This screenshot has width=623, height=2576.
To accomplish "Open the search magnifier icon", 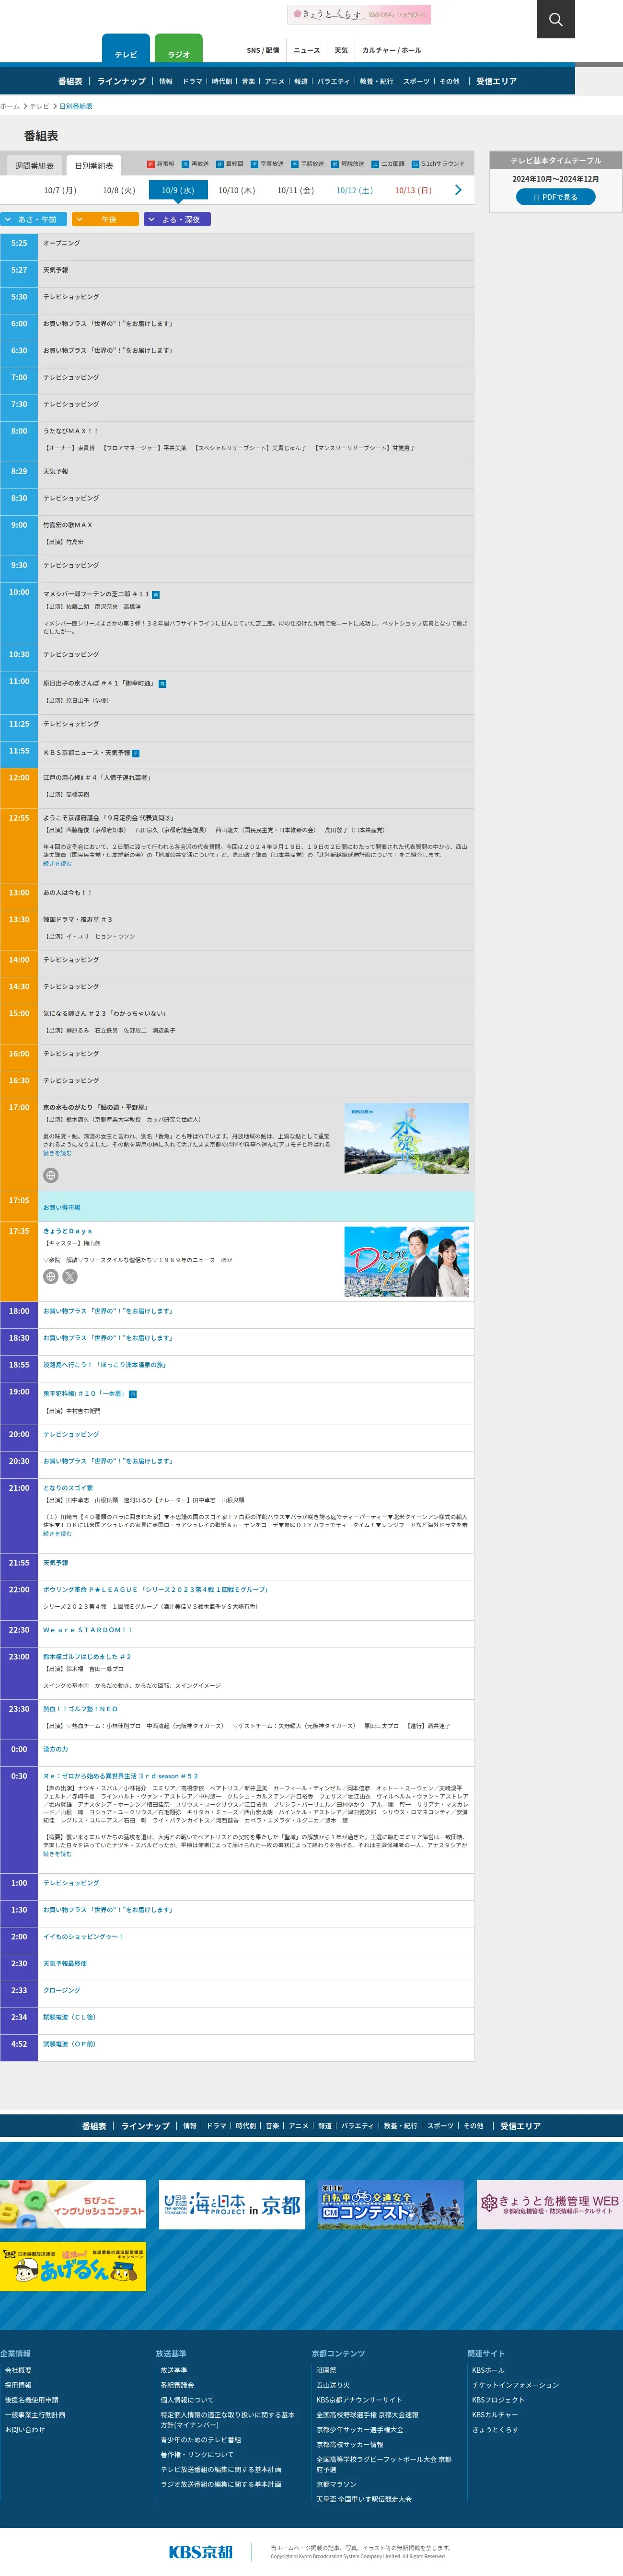I will (x=555, y=19).
